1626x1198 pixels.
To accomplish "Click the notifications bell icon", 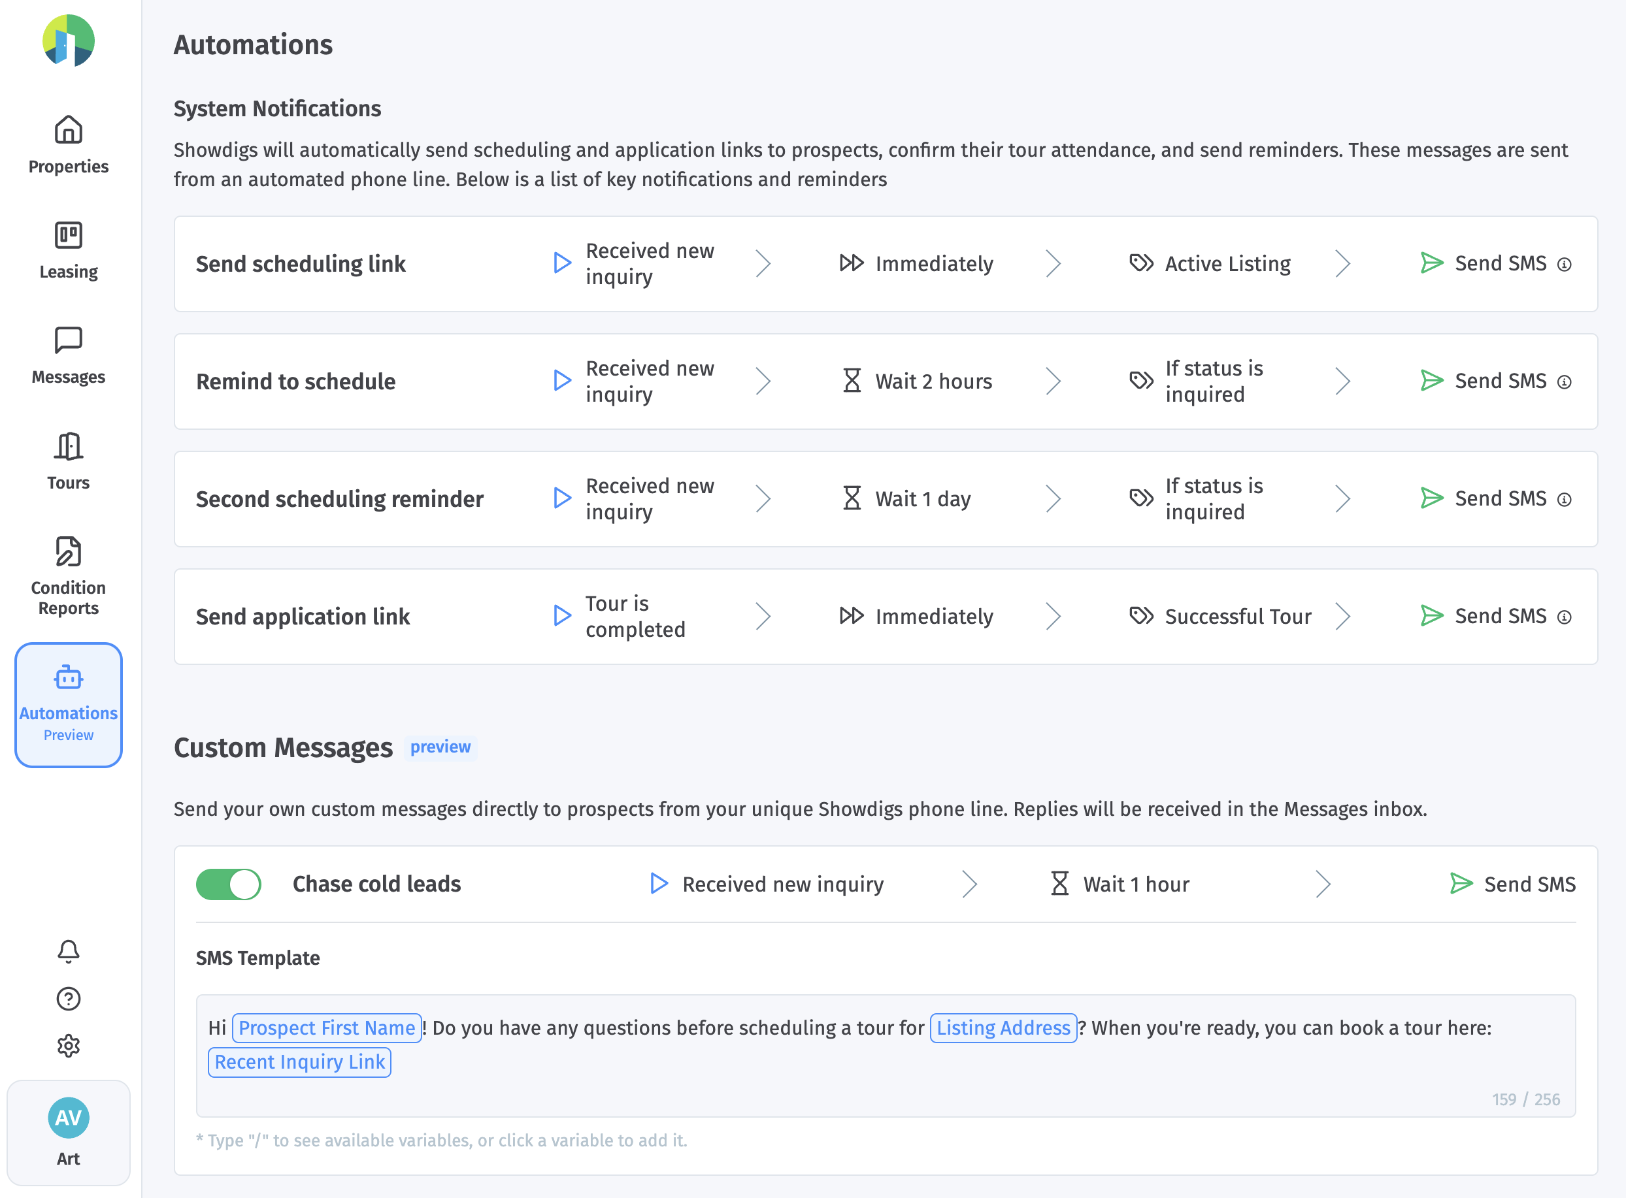I will [68, 950].
